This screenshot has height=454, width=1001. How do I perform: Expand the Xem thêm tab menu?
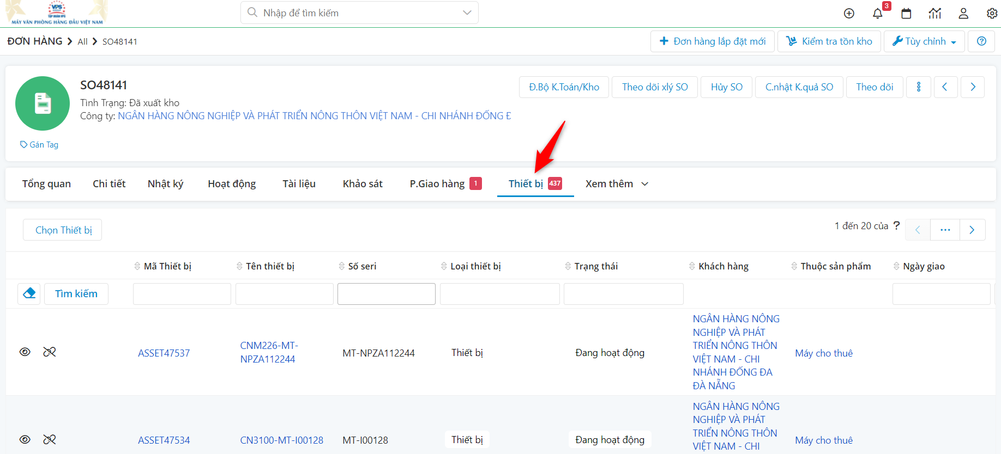(x=617, y=184)
